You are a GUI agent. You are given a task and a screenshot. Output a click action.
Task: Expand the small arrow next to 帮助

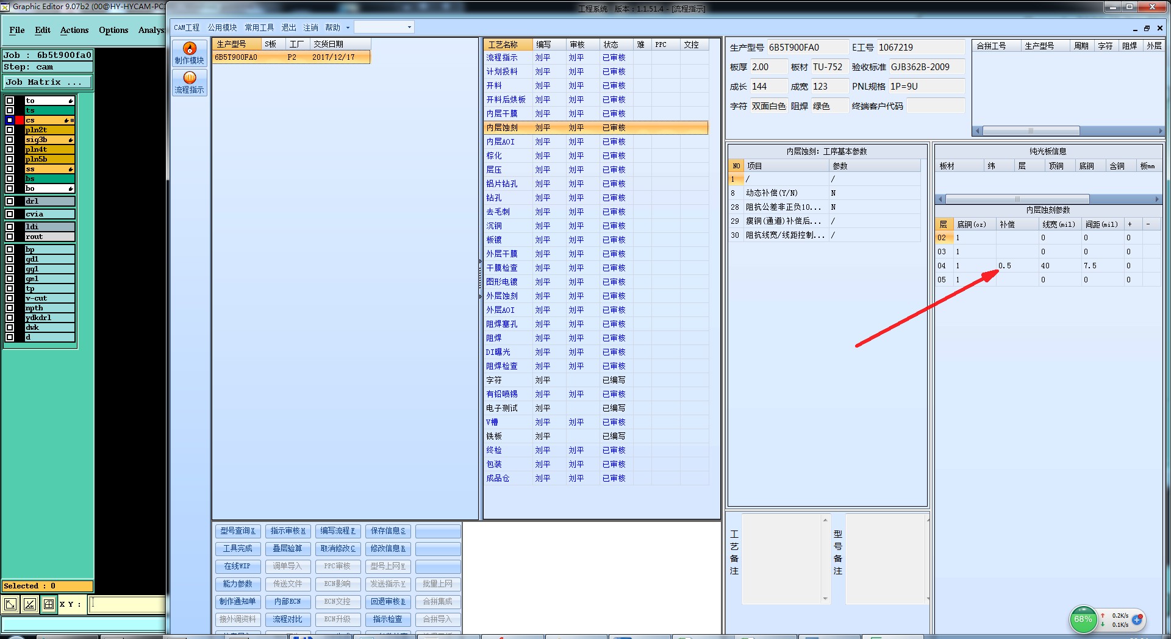coord(348,27)
